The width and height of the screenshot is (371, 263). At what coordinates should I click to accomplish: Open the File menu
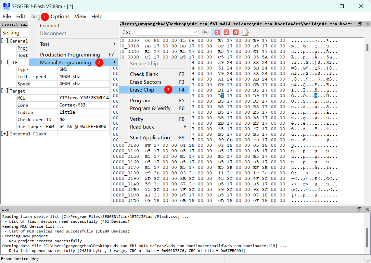(x=7, y=17)
